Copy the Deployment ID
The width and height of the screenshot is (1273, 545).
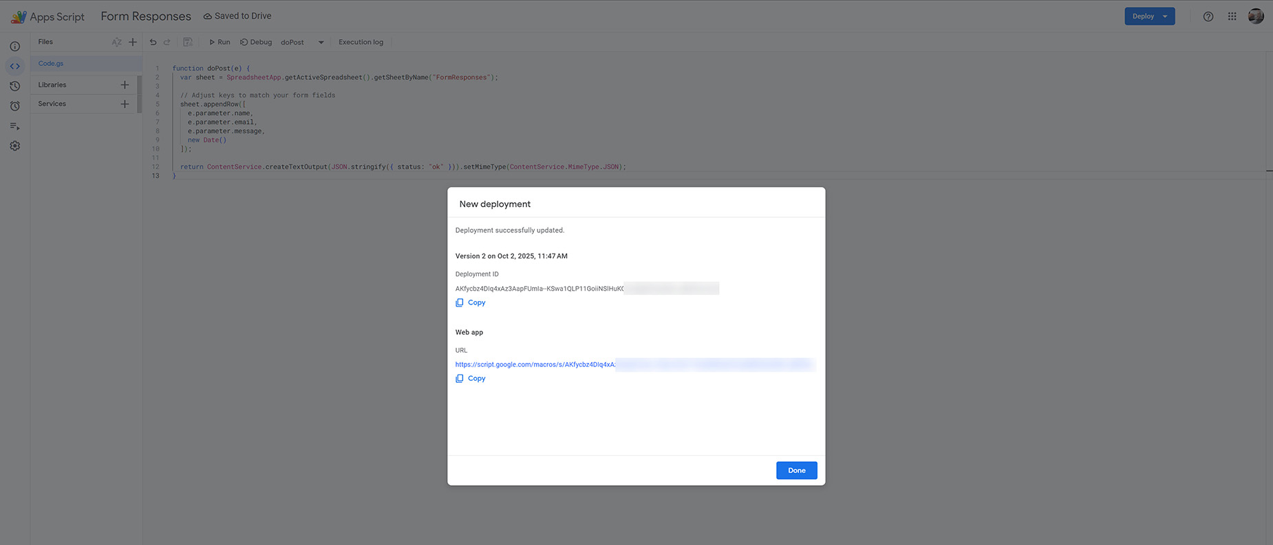pos(471,302)
